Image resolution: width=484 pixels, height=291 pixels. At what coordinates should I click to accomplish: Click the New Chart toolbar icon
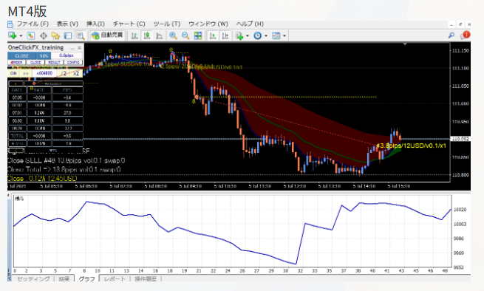click(x=13, y=35)
